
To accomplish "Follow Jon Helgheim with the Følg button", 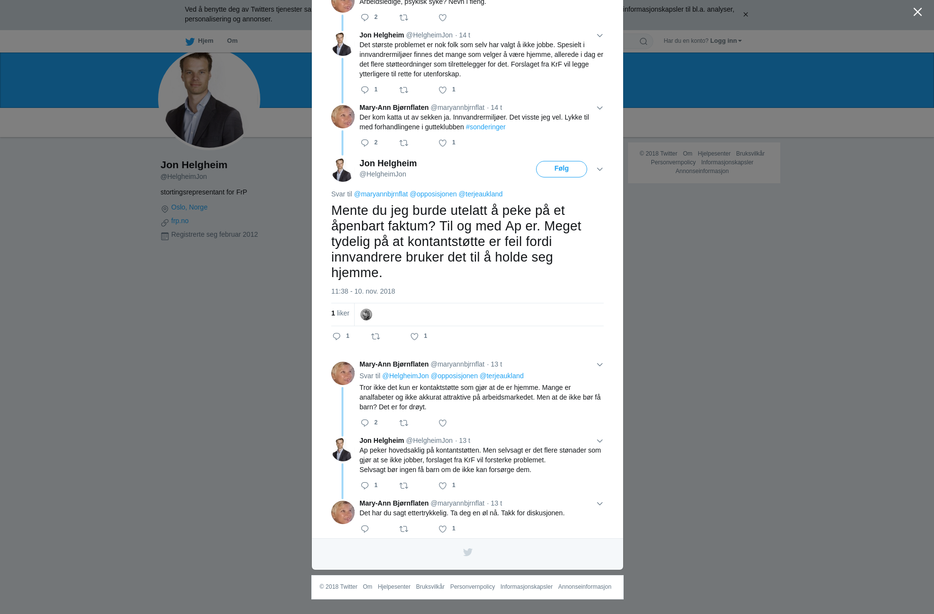I will 561,169.
